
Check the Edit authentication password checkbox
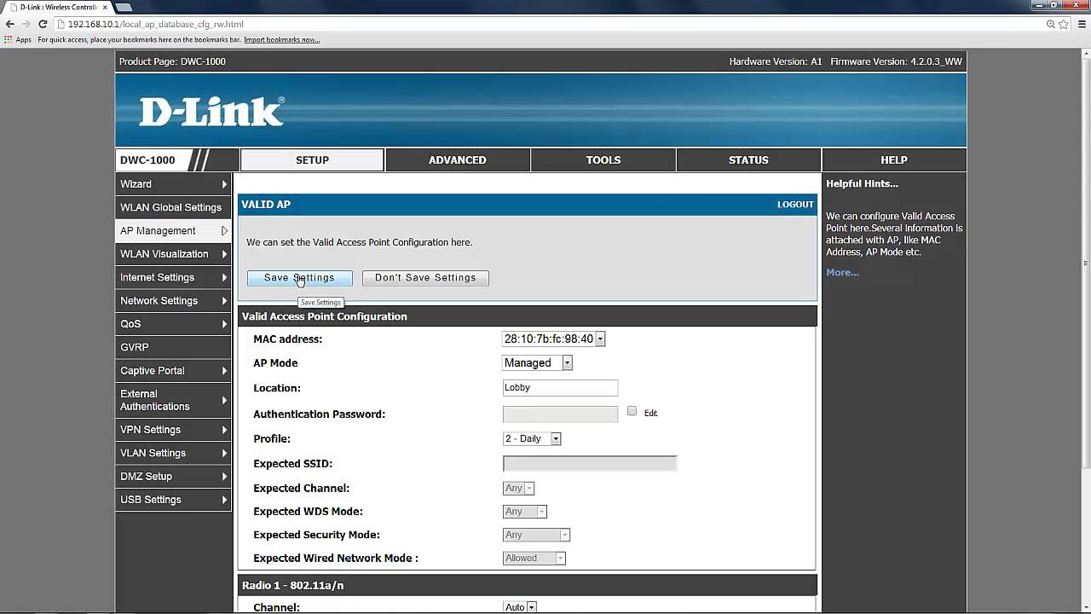tap(632, 411)
